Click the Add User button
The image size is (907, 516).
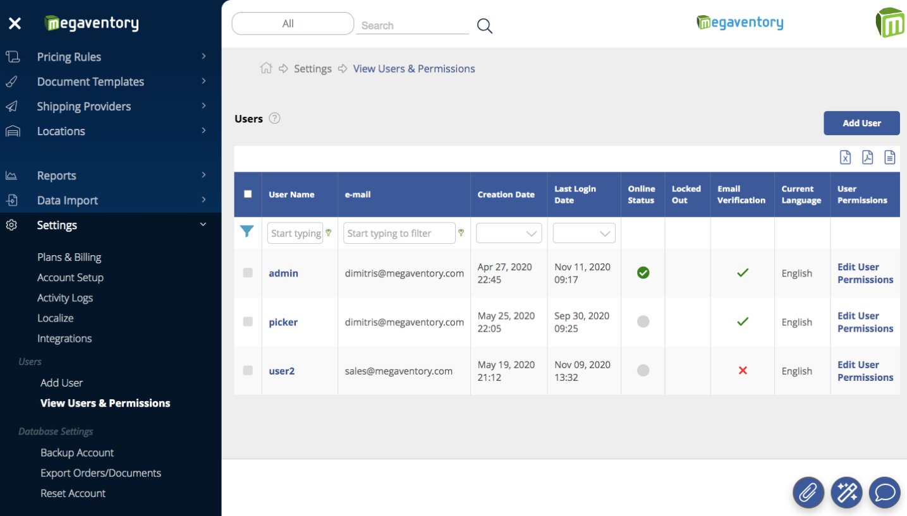861,123
